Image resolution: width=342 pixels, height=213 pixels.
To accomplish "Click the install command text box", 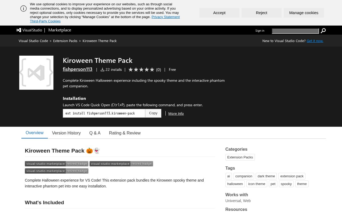I will click(x=104, y=113).
